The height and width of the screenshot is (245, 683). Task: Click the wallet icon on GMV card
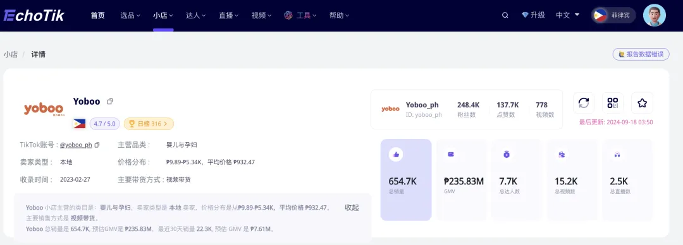coord(451,155)
